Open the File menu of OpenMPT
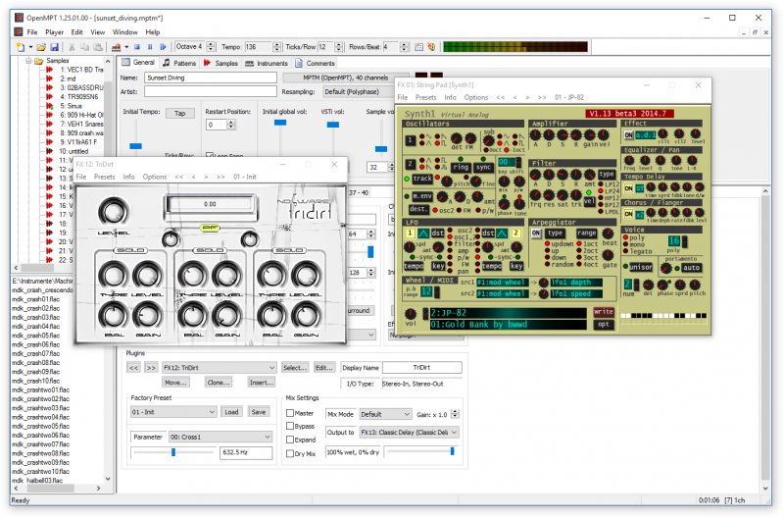The image size is (784, 518). (x=32, y=32)
